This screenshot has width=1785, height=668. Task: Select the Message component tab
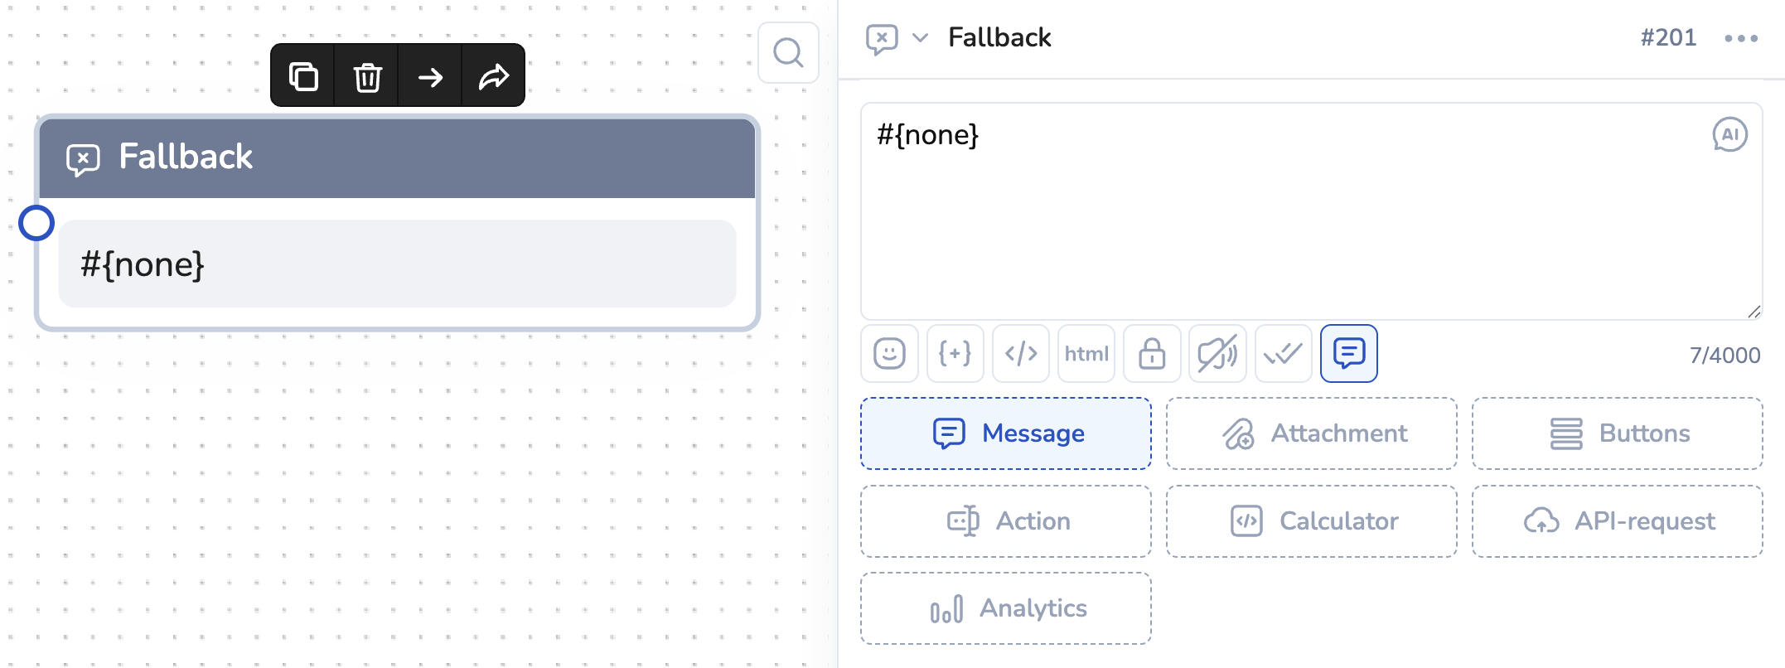(1006, 433)
